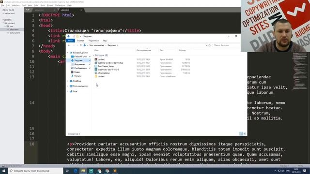310x174 pixels.
Task: Collapse the Today group in file list
Action: [x=93, y=55]
